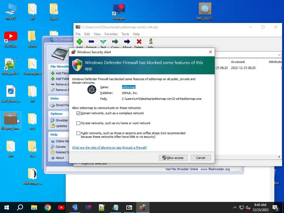Click the 7-Zip Copy toolbar icon
The image size is (284, 213).
point(115,42)
